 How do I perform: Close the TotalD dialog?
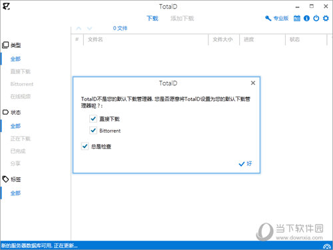point(253,83)
